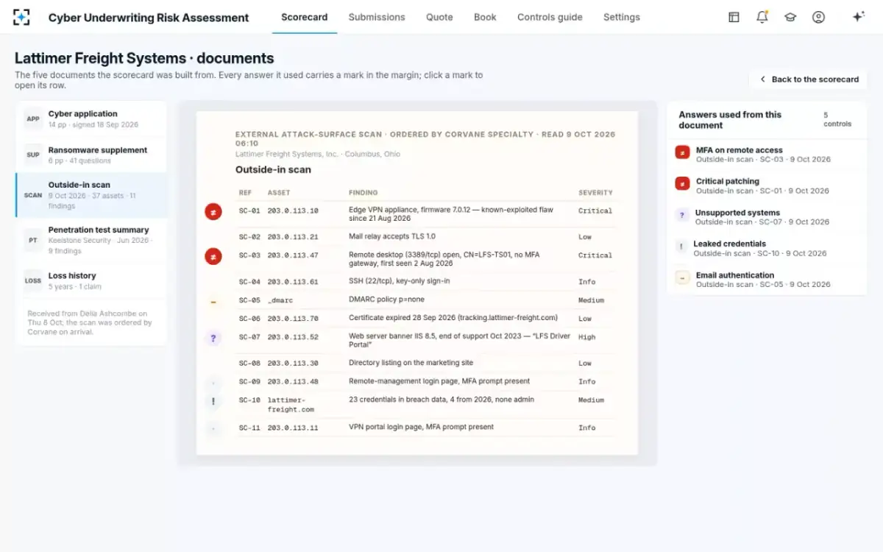Click the SC-03 critical margin mark
Screen dimensions: 883x552
pyautogui.click(x=213, y=256)
